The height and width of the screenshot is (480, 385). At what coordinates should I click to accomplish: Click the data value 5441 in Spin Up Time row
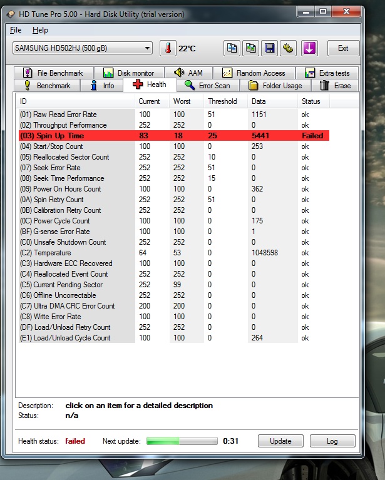point(260,136)
